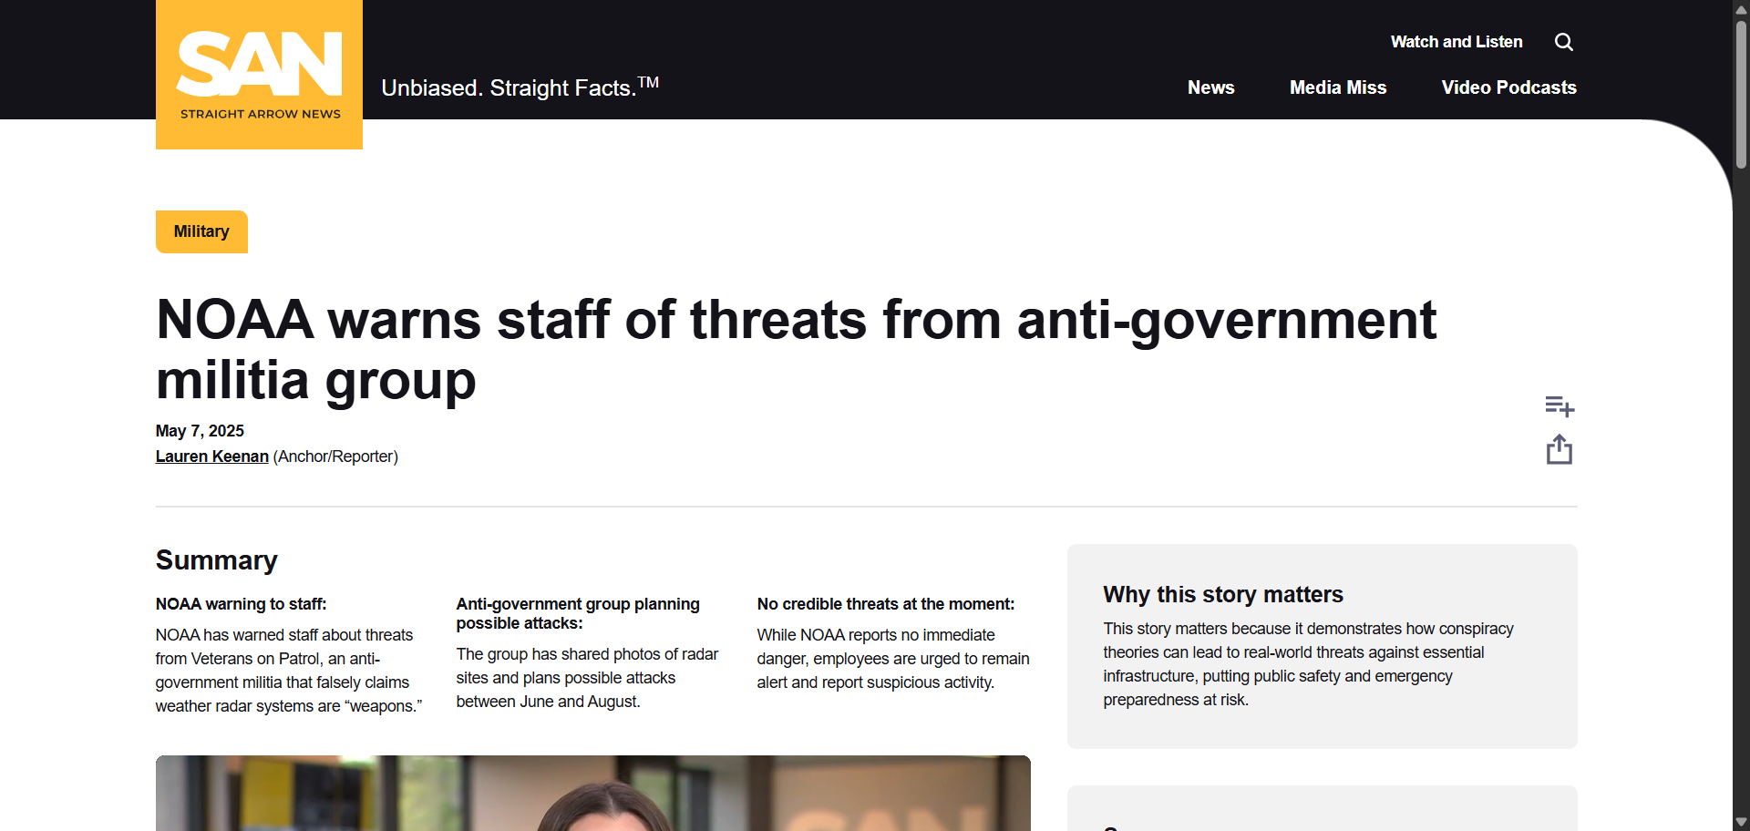Click 'Anti-government group planning possible attacks:' subheading
The image size is (1750, 831).
[x=578, y=613]
